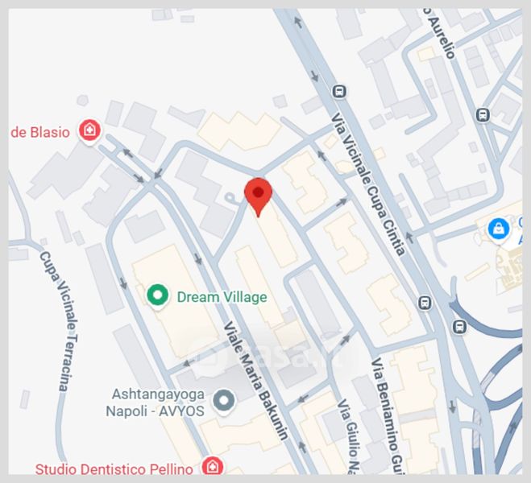Select the Viale Maria Bakunin street label
531x483 pixels.
pyautogui.click(x=256, y=381)
